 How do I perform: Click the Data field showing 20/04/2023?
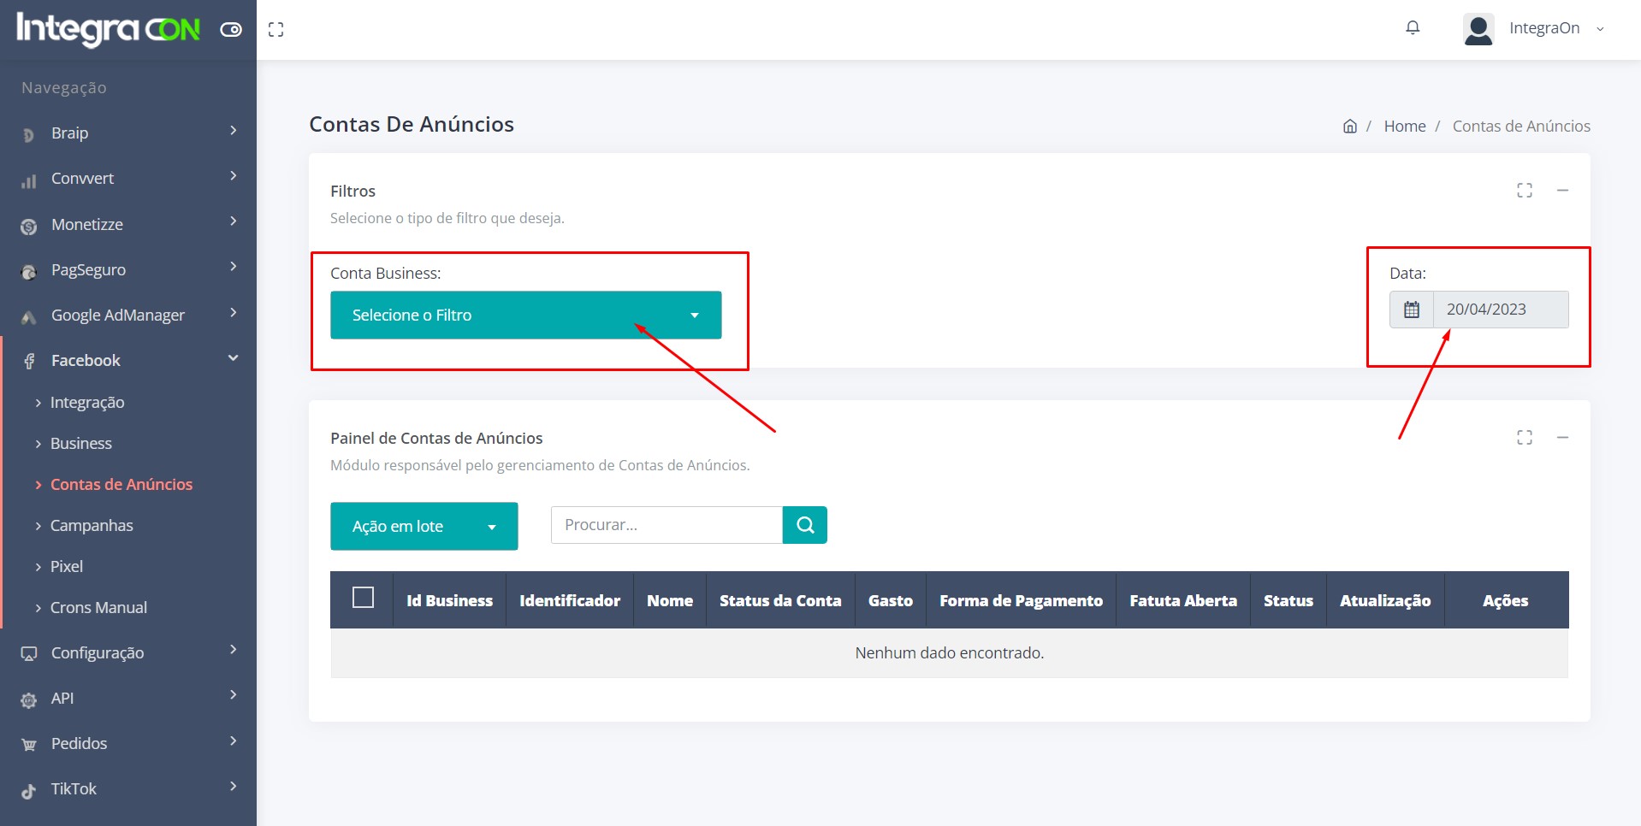pyautogui.click(x=1500, y=310)
